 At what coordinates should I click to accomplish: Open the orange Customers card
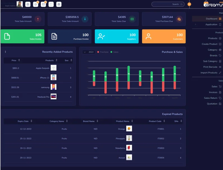(x=164, y=36)
